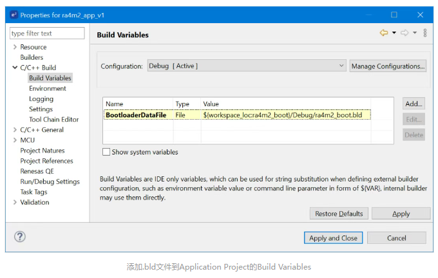Image resolution: width=438 pixels, height=278 pixels.
Task: Open Renesas QE page
Action: [x=37, y=171]
